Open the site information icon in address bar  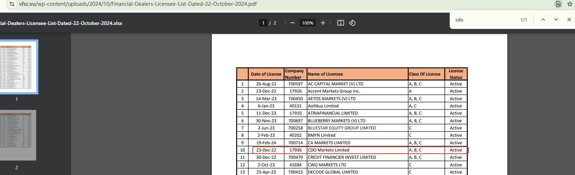[x=12, y=4]
